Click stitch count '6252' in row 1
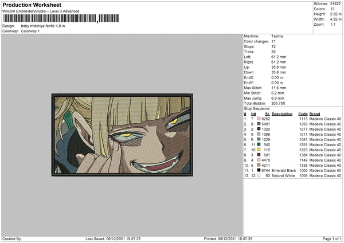Image resolution: width=344 pixels, height=243 pixels. (x=265, y=119)
